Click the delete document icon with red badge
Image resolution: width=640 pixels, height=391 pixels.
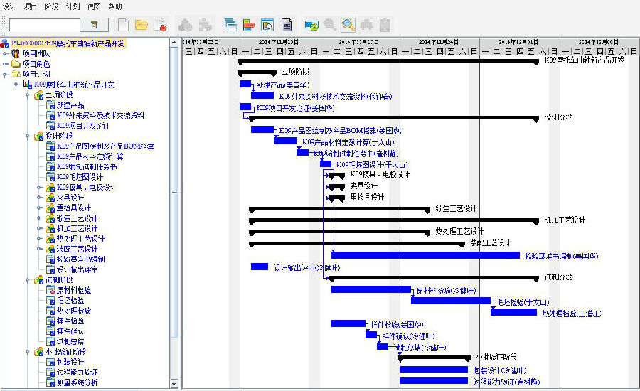(161, 26)
